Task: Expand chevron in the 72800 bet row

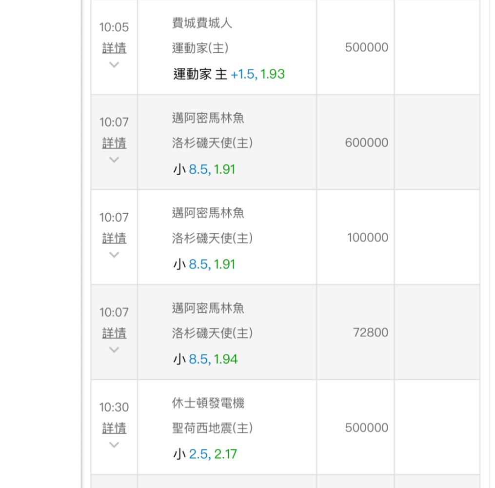Action: click(114, 349)
